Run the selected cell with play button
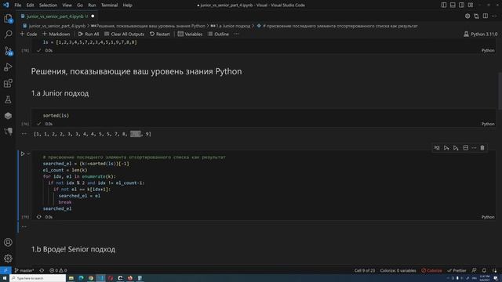 (23, 154)
